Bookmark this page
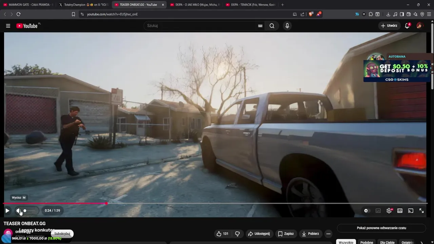The image size is (434, 244). point(73,14)
